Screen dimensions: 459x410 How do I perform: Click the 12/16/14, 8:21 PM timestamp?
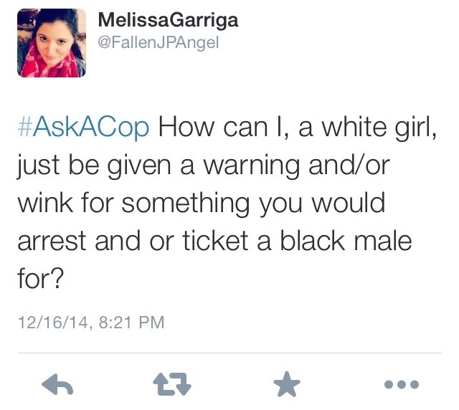[x=91, y=323]
